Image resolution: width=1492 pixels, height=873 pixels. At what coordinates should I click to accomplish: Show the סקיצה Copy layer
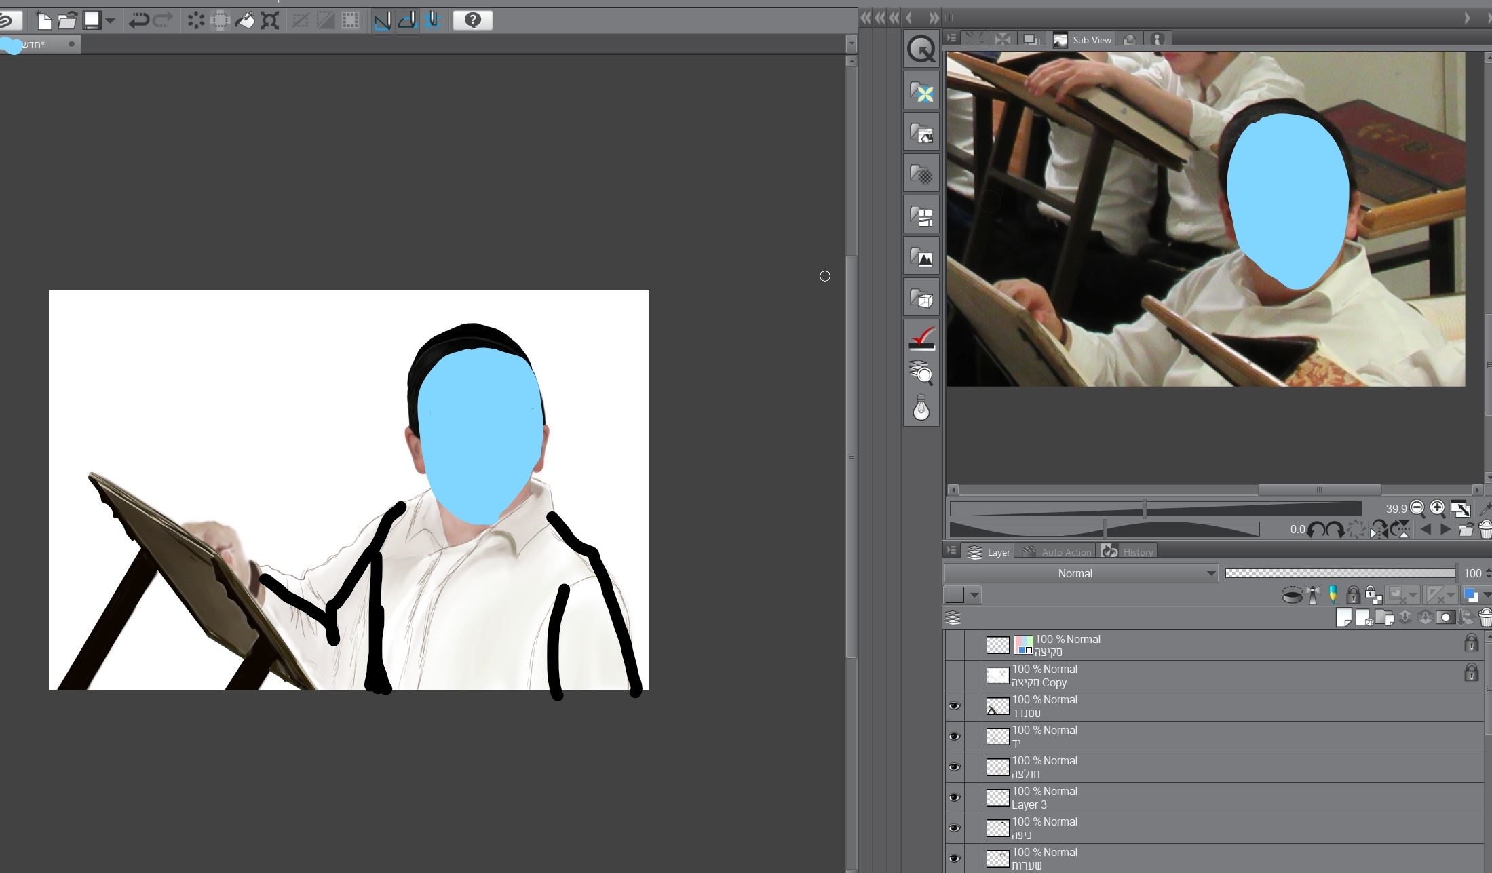tap(954, 676)
